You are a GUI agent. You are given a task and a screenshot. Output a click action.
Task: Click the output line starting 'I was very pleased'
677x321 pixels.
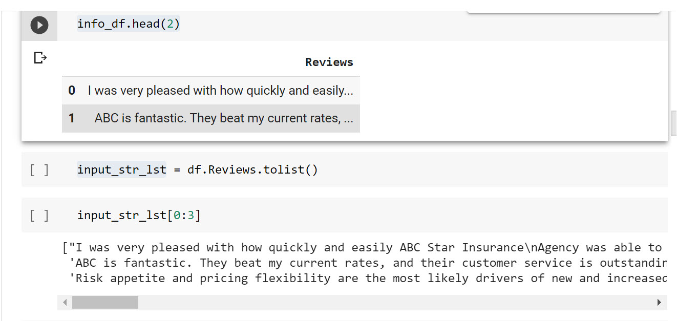[365, 248]
